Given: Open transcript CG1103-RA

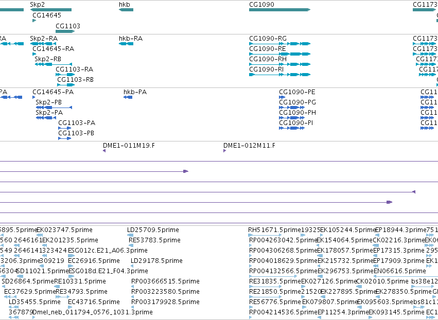Looking at the screenshot, I should [x=74, y=69].
